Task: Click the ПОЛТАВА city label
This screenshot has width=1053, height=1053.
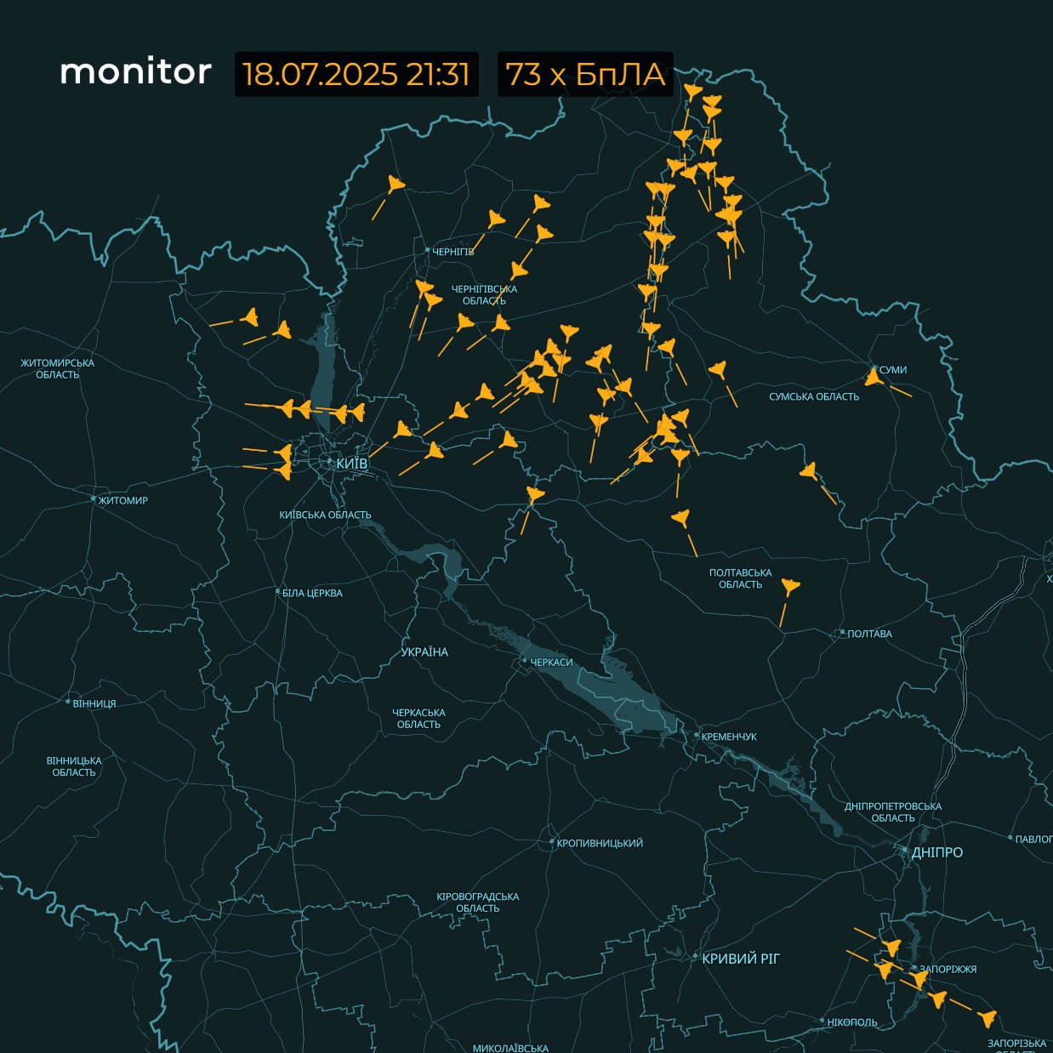Action: pos(869,634)
